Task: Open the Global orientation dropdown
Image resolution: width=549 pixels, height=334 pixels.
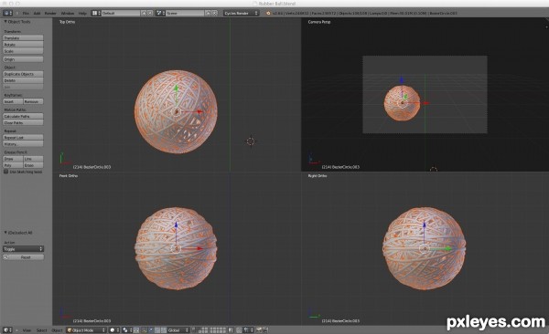Action: (x=178, y=330)
